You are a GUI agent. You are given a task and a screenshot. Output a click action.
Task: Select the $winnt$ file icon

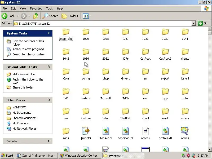point(86,131)
